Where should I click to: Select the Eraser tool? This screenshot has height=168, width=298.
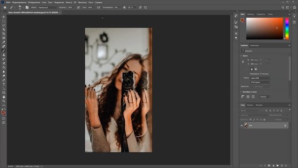pyautogui.click(x=4, y=63)
